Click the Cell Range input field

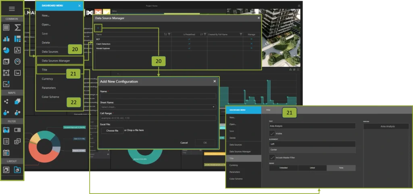(158, 118)
